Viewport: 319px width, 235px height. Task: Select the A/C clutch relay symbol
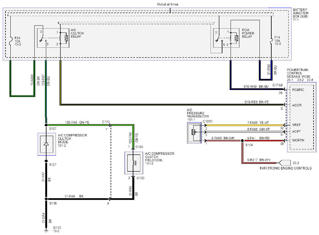[x=53, y=38]
